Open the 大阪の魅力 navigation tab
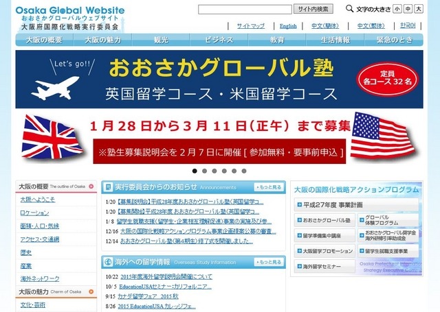The width and height of the screenshot is (440, 312). click(x=102, y=40)
